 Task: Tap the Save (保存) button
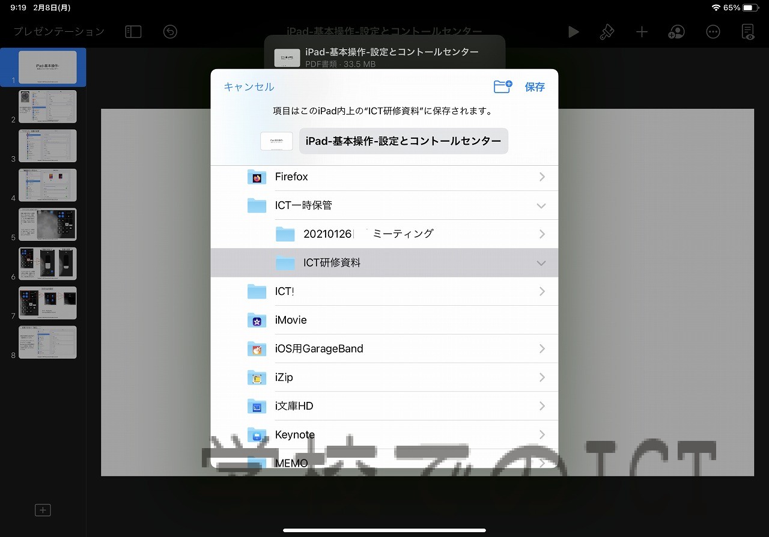coord(535,87)
